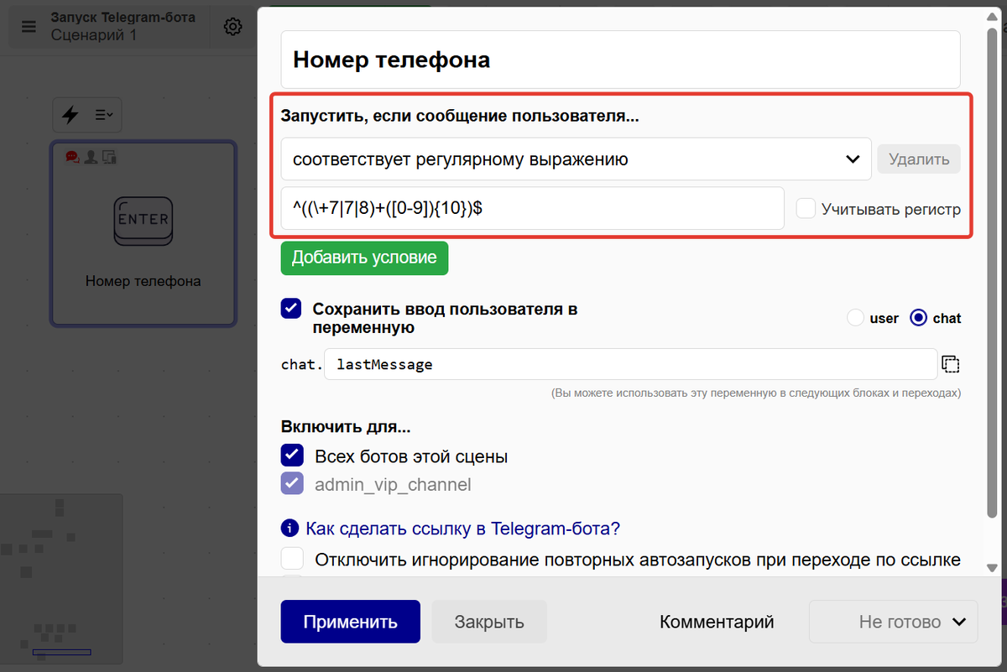Image resolution: width=1007 pixels, height=672 pixels.
Task: Click the regular expression input field
Action: pos(532,209)
